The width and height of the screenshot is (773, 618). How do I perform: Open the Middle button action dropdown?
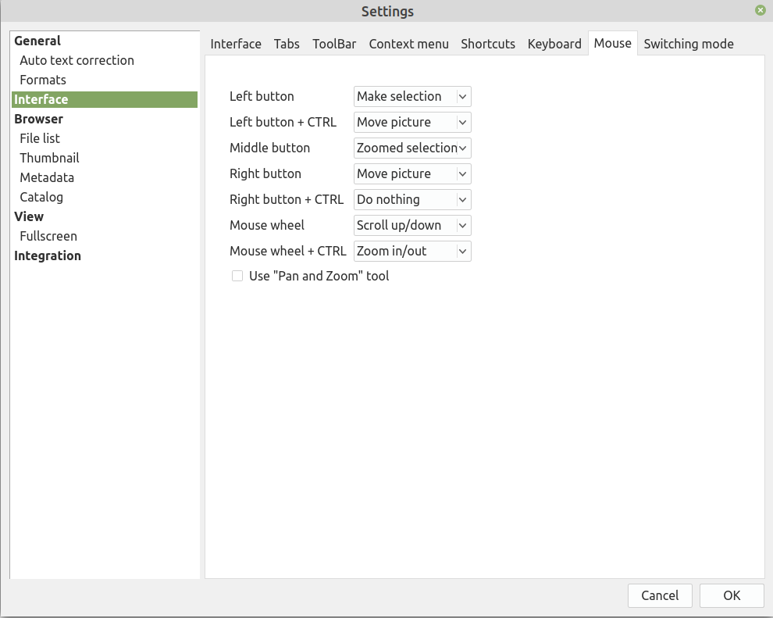tap(412, 148)
